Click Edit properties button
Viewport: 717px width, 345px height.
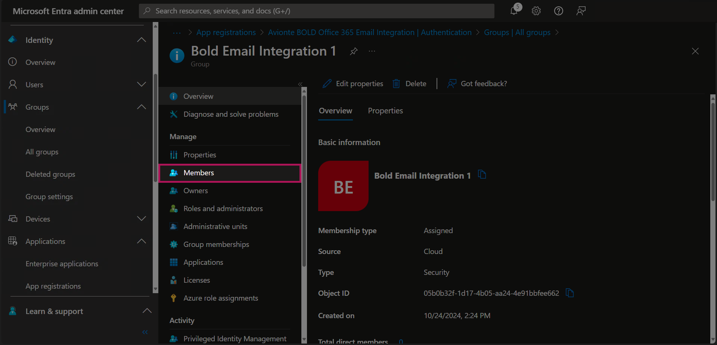tap(353, 84)
